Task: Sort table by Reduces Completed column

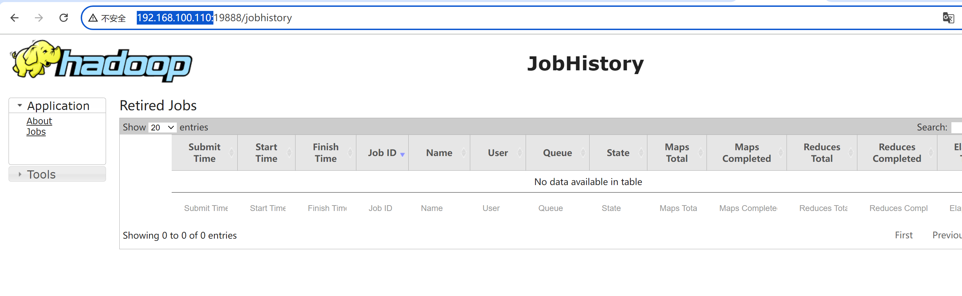Action: 897,153
